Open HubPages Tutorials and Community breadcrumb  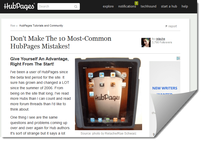coord(41,26)
